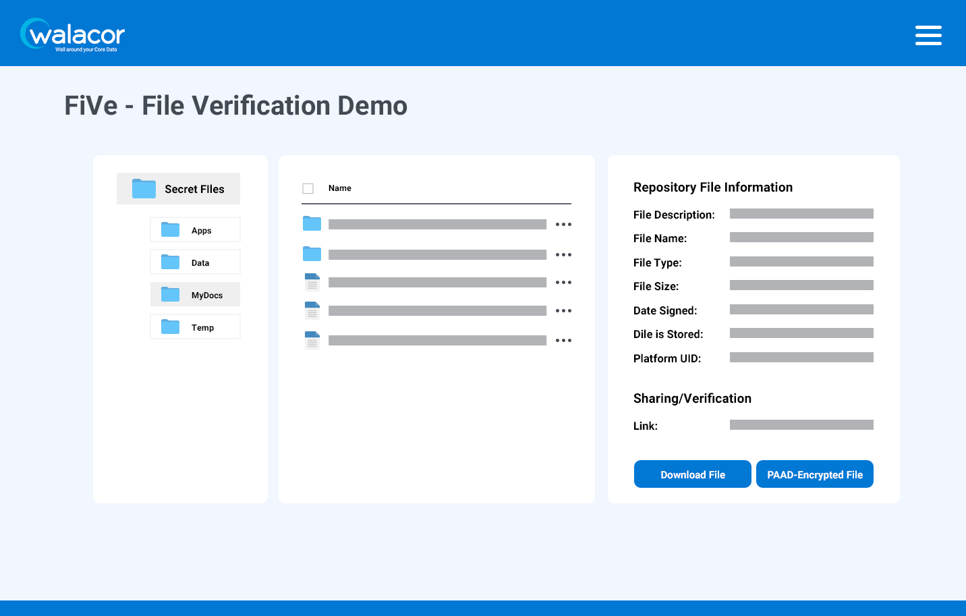Click the Data folder icon
Viewport: 966px width, 616px height.
[x=170, y=262]
